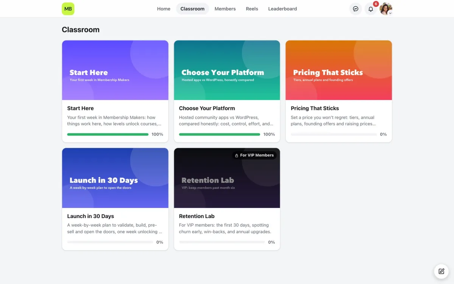Click the Start Here course title
Image resolution: width=454 pixels, height=284 pixels.
[81, 108]
